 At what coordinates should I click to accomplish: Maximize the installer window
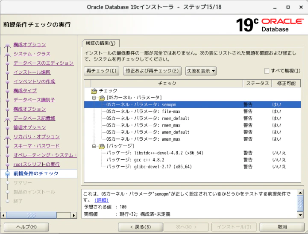click(x=288, y=7)
